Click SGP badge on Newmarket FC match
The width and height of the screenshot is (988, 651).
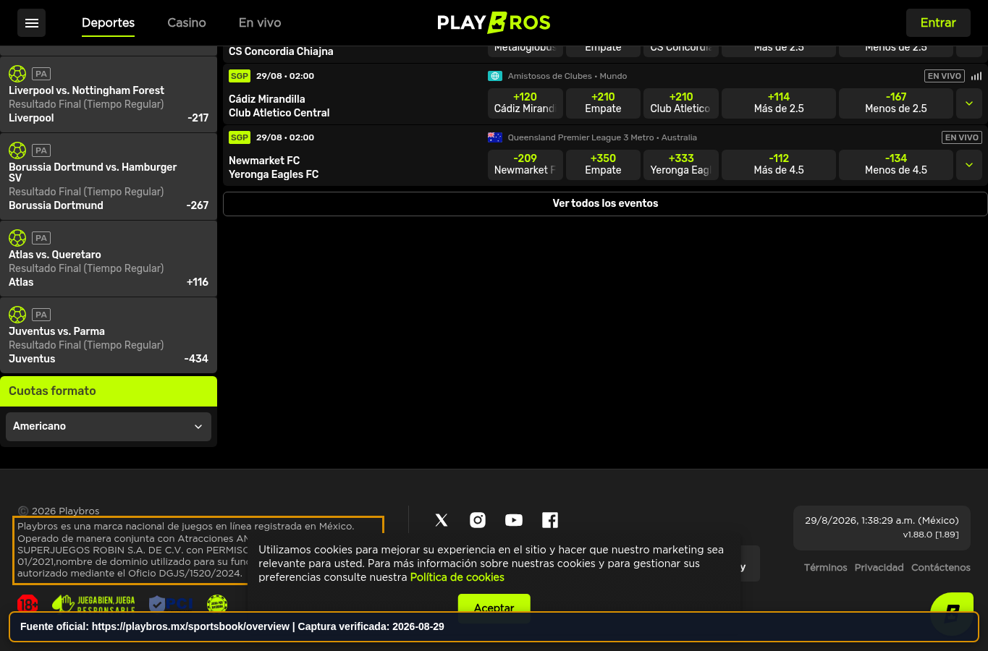[240, 137]
